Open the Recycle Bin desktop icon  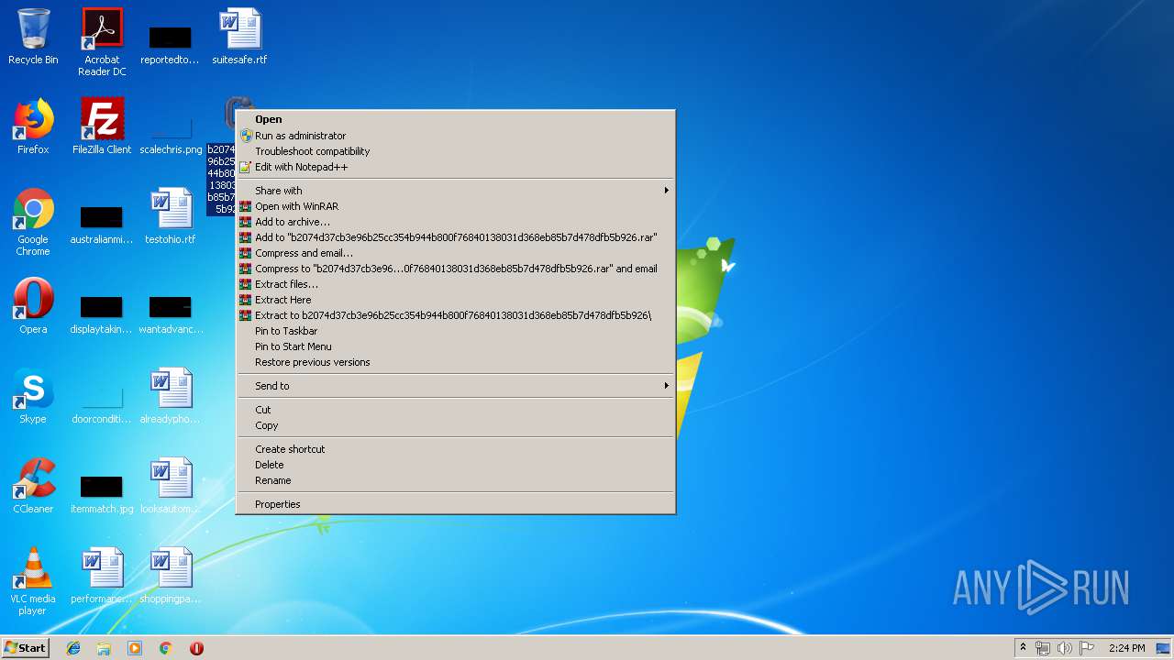click(33, 37)
